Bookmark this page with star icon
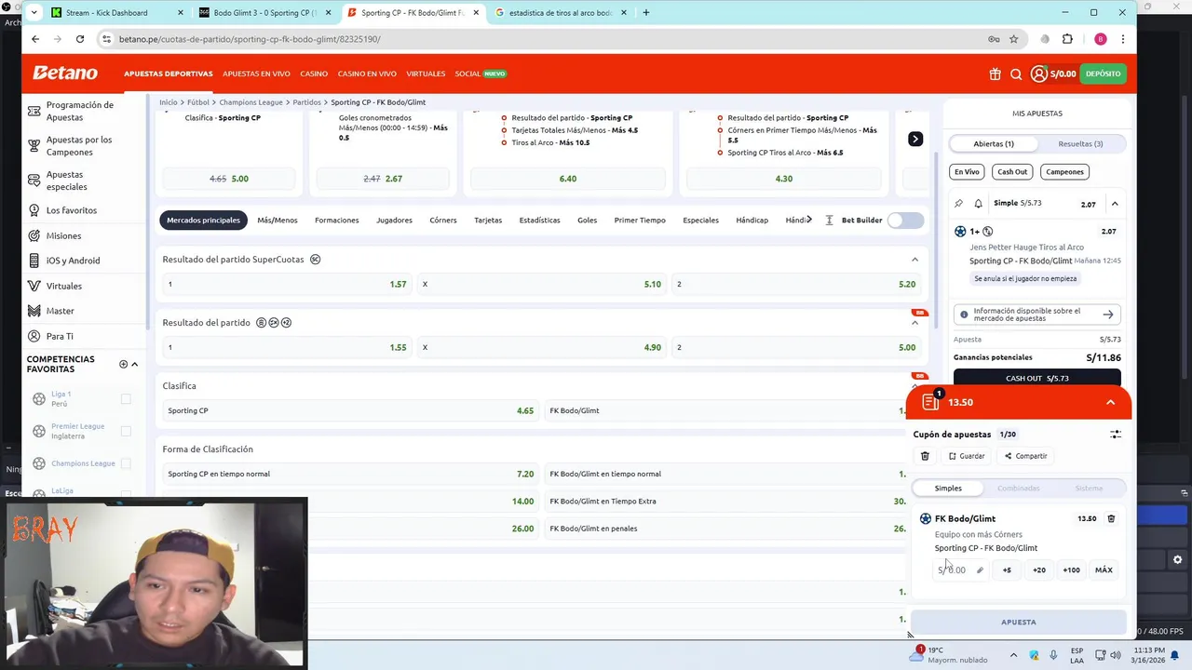Screen dimensions: 1192x670 click(x=1014, y=39)
